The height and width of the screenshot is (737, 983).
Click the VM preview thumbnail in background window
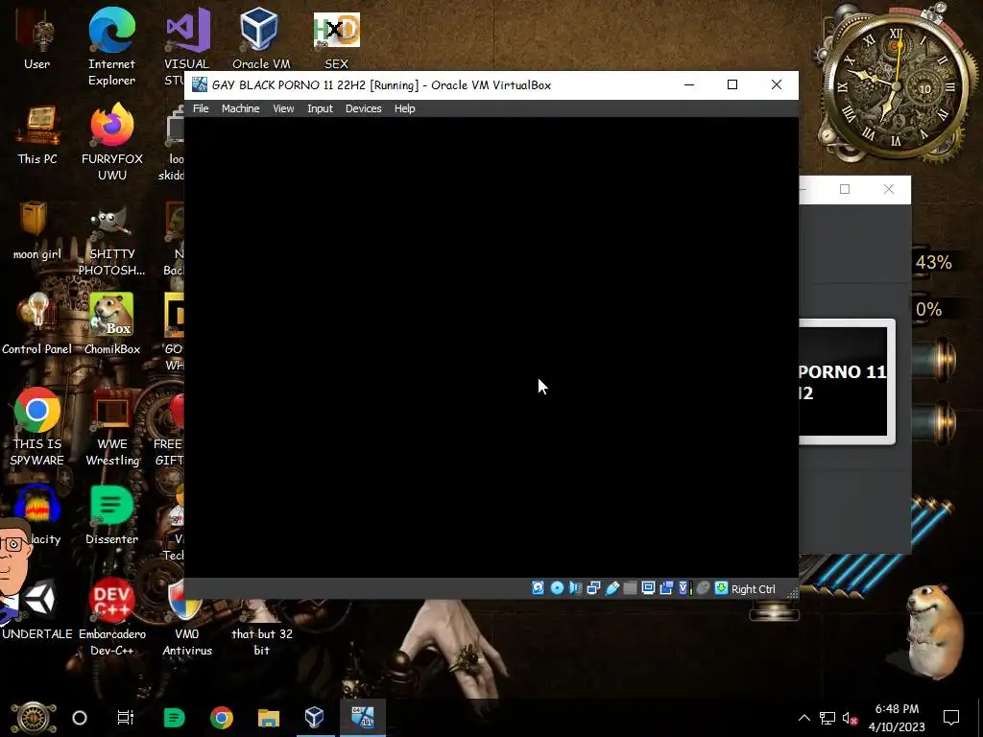pos(847,382)
